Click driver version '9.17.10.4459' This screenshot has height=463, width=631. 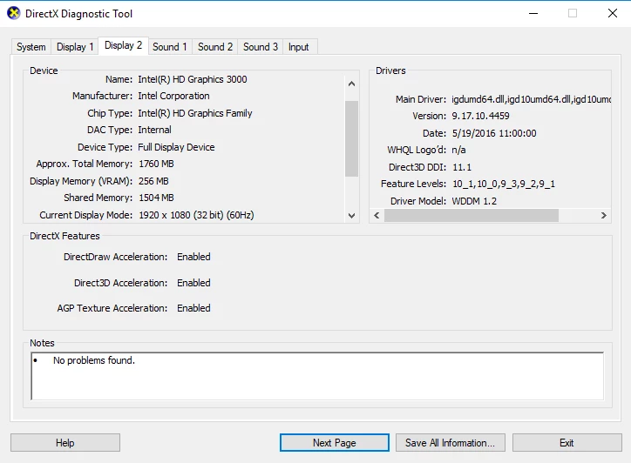click(x=480, y=116)
